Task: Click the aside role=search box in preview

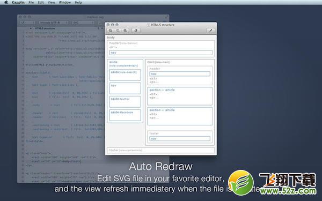Action: (x=125, y=75)
